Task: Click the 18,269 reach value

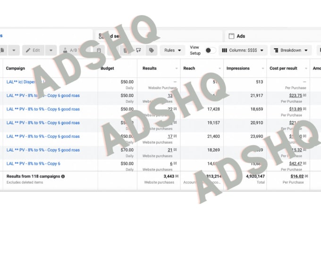Action: (213, 150)
